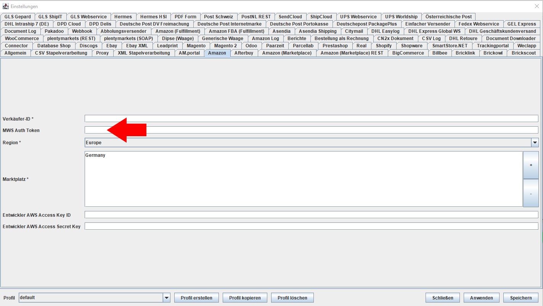The width and height of the screenshot is (543, 306).
Task: Open the Trackingportal tab
Action: click(493, 45)
